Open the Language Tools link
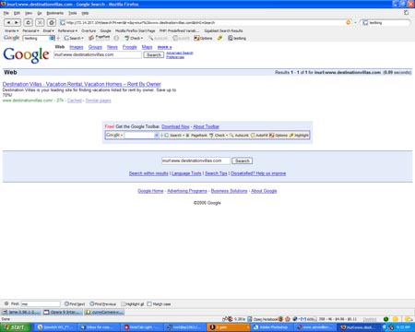415x332 pixels. coord(186,173)
